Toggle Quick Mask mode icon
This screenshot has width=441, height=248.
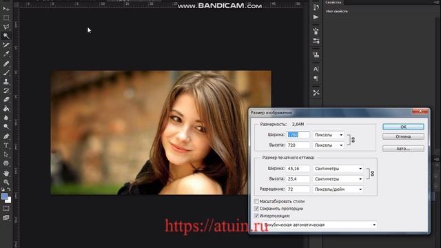pos(6,208)
